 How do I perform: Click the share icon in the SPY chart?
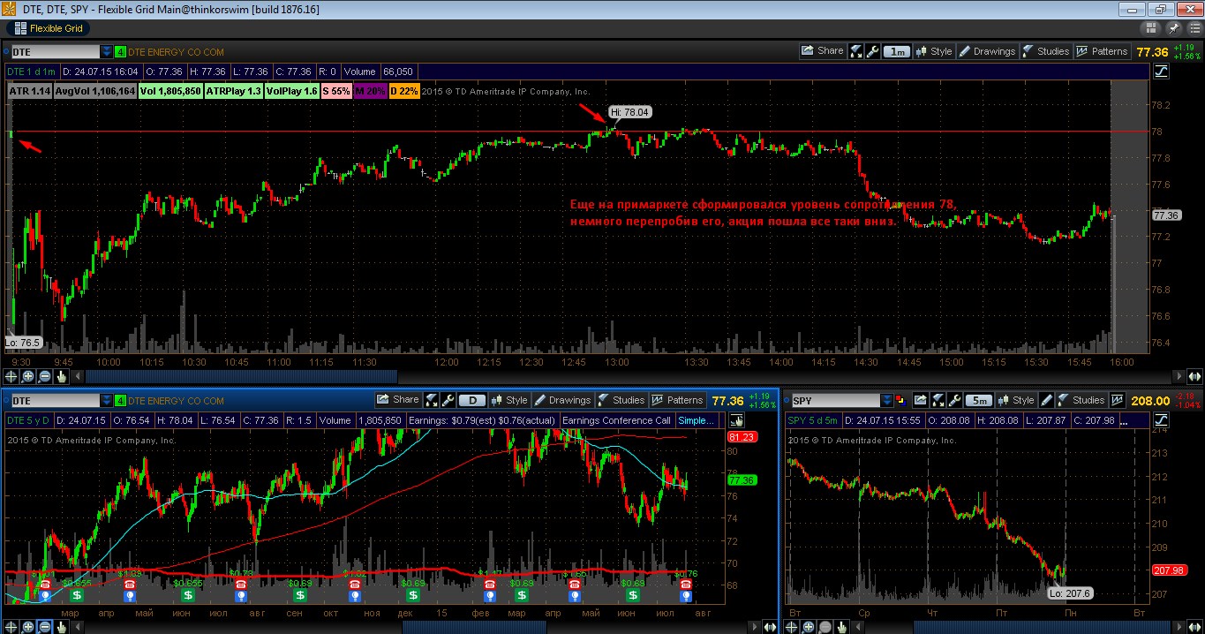point(921,400)
